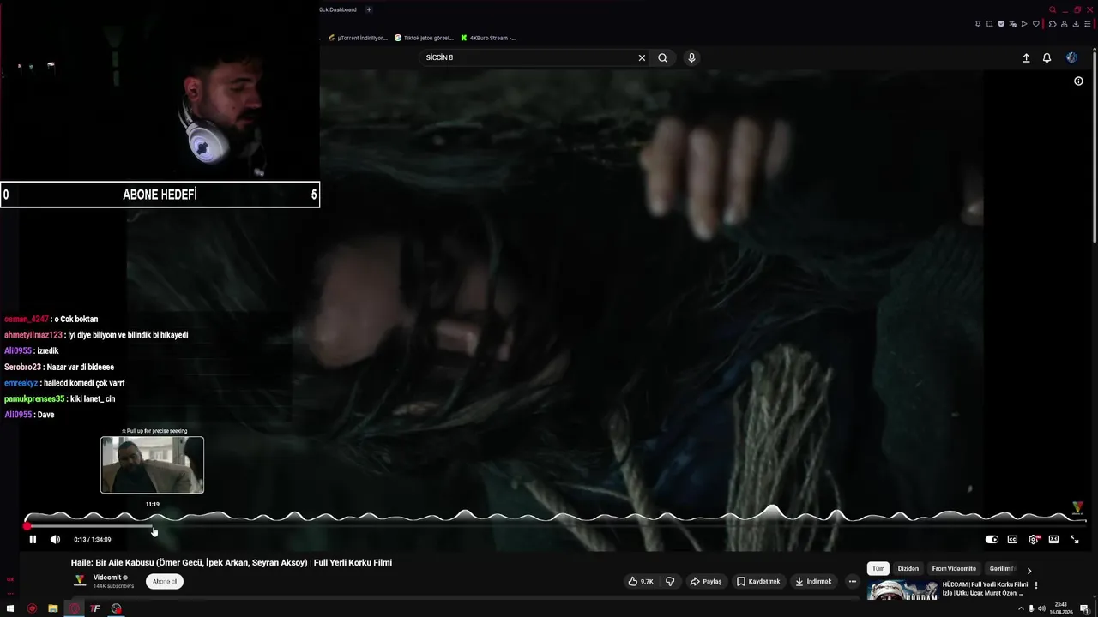Select the Tüm filter chip
Screen dimensions: 1098x617
878,569
